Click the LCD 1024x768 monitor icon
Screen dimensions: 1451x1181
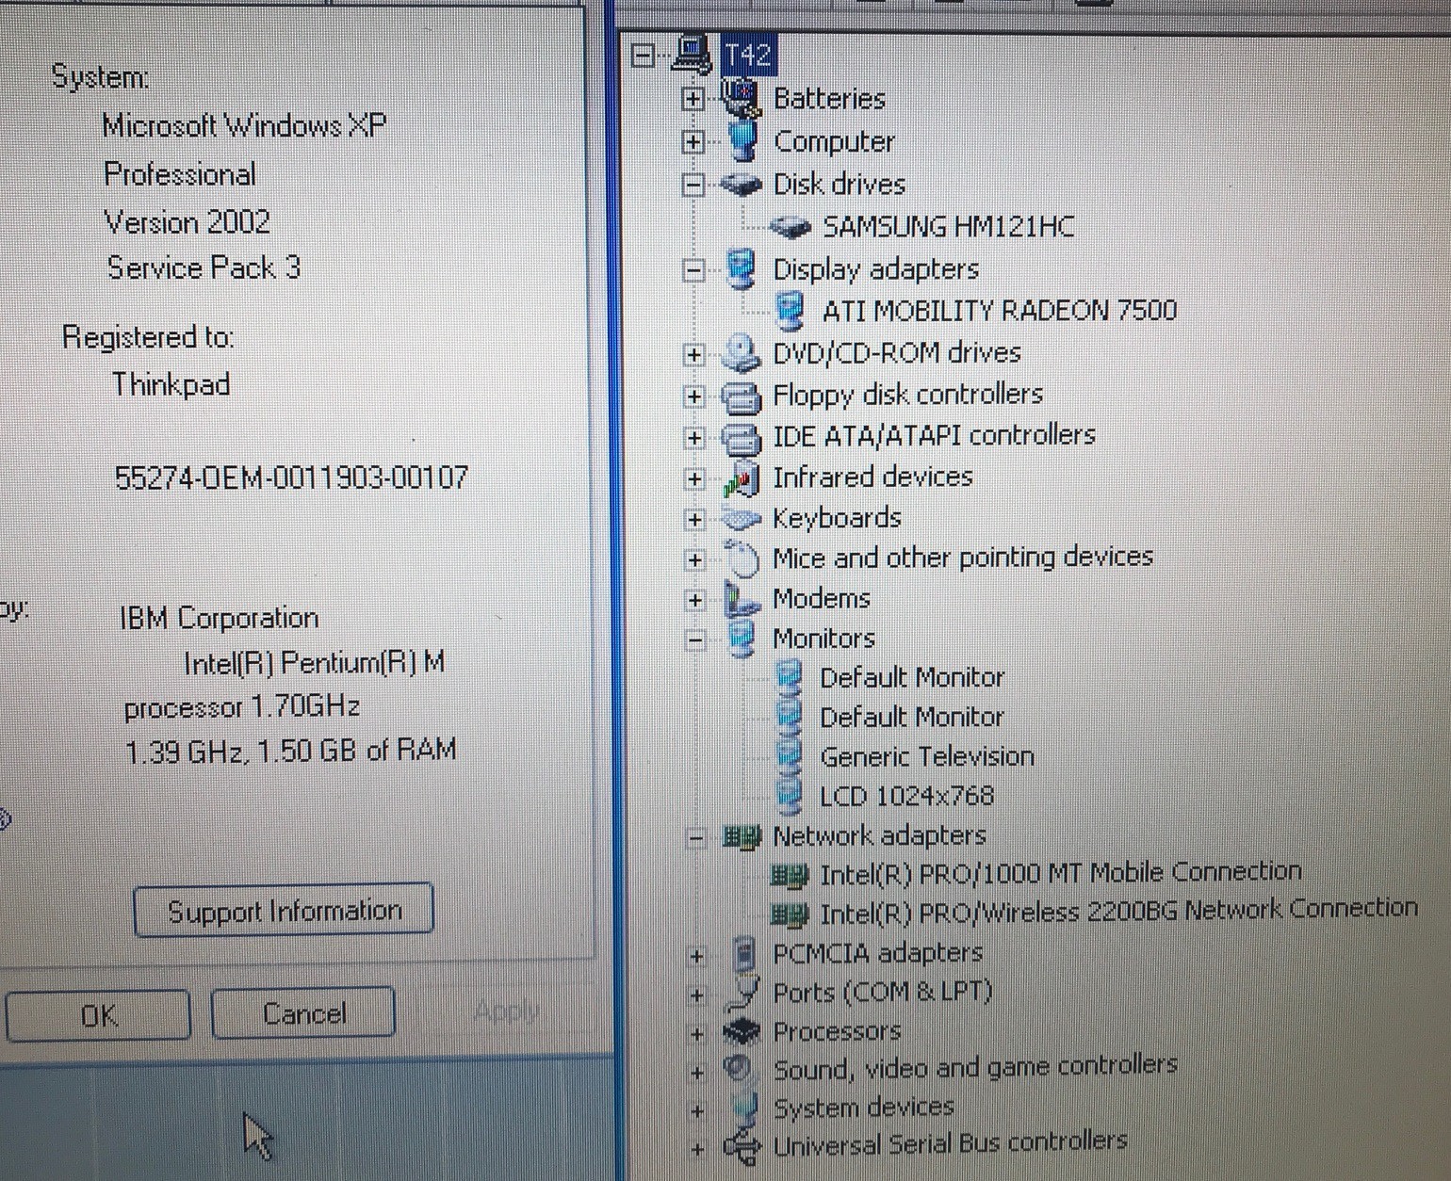(789, 796)
